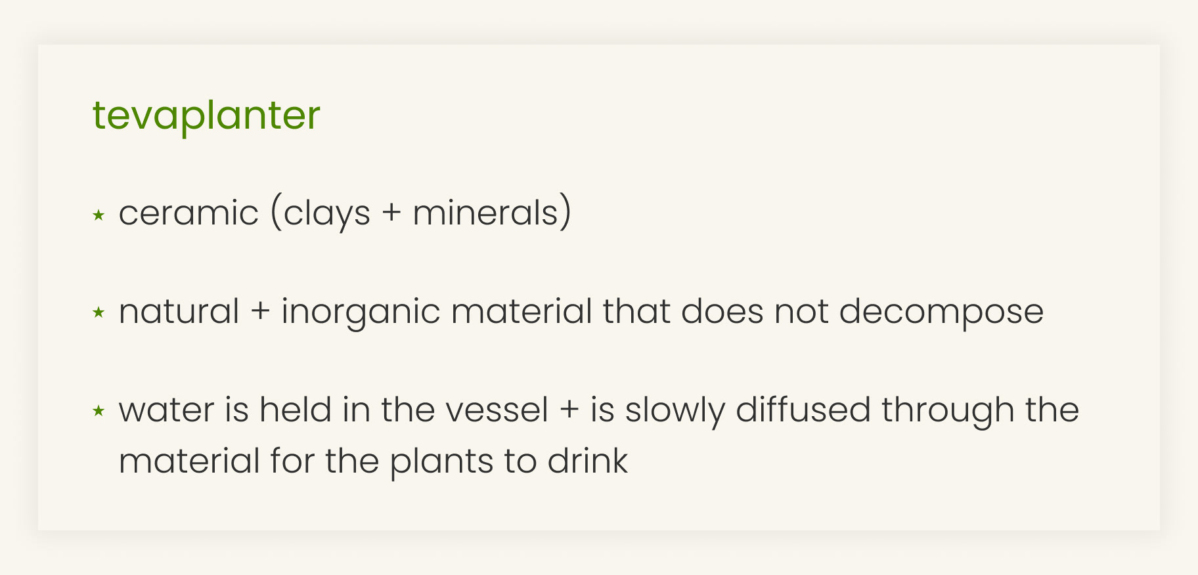Image resolution: width=1198 pixels, height=575 pixels.
Task: Click the word natural
Action: click(179, 311)
